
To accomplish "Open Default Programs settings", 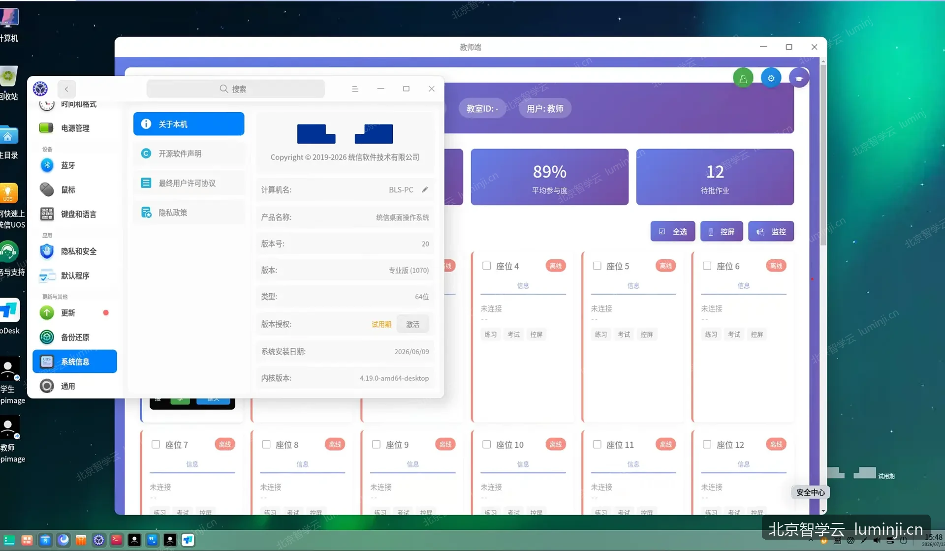I will pos(75,275).
